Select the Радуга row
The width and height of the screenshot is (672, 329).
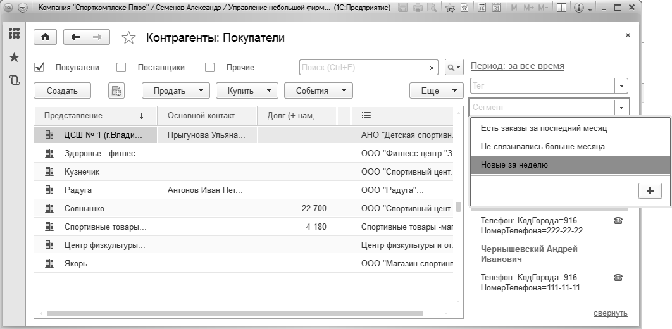click(x=244, y=190)
